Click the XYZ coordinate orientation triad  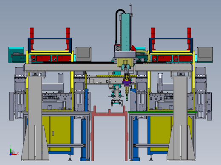point(14,150)
